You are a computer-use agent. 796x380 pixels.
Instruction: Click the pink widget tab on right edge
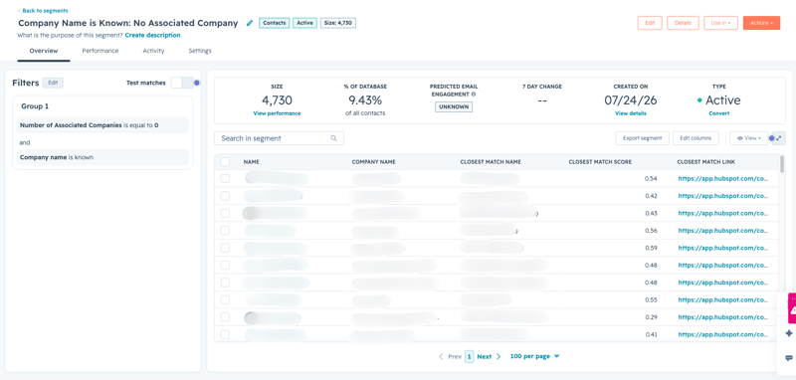tap(791, 308)
